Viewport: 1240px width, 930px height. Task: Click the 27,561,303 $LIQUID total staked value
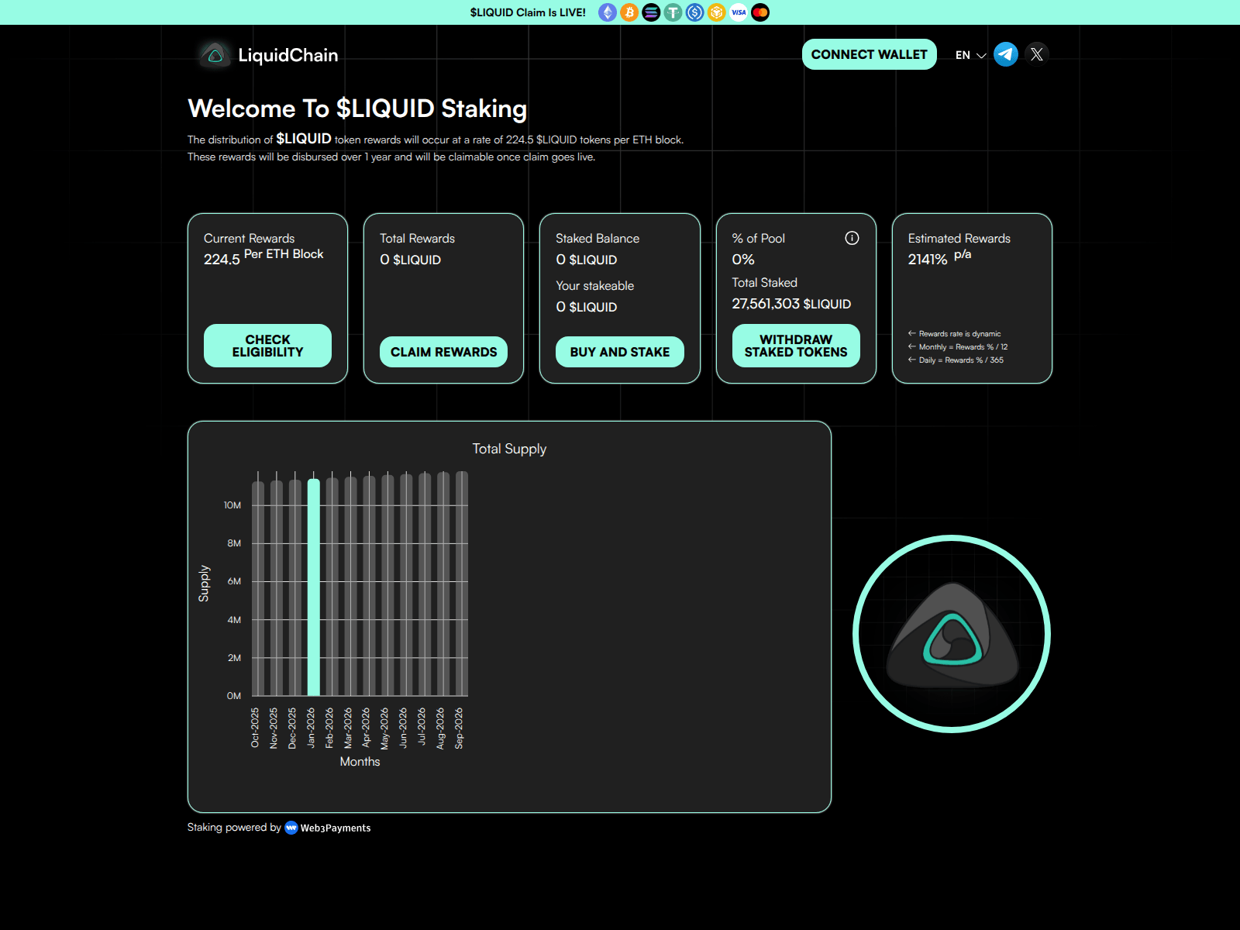[791, 304]
